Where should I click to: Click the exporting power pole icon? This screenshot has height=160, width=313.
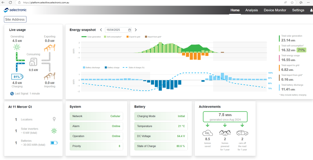pos(50,48)
